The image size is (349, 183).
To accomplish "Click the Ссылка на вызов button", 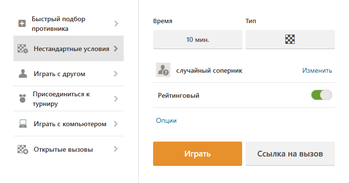I will [x=290, y=154].
